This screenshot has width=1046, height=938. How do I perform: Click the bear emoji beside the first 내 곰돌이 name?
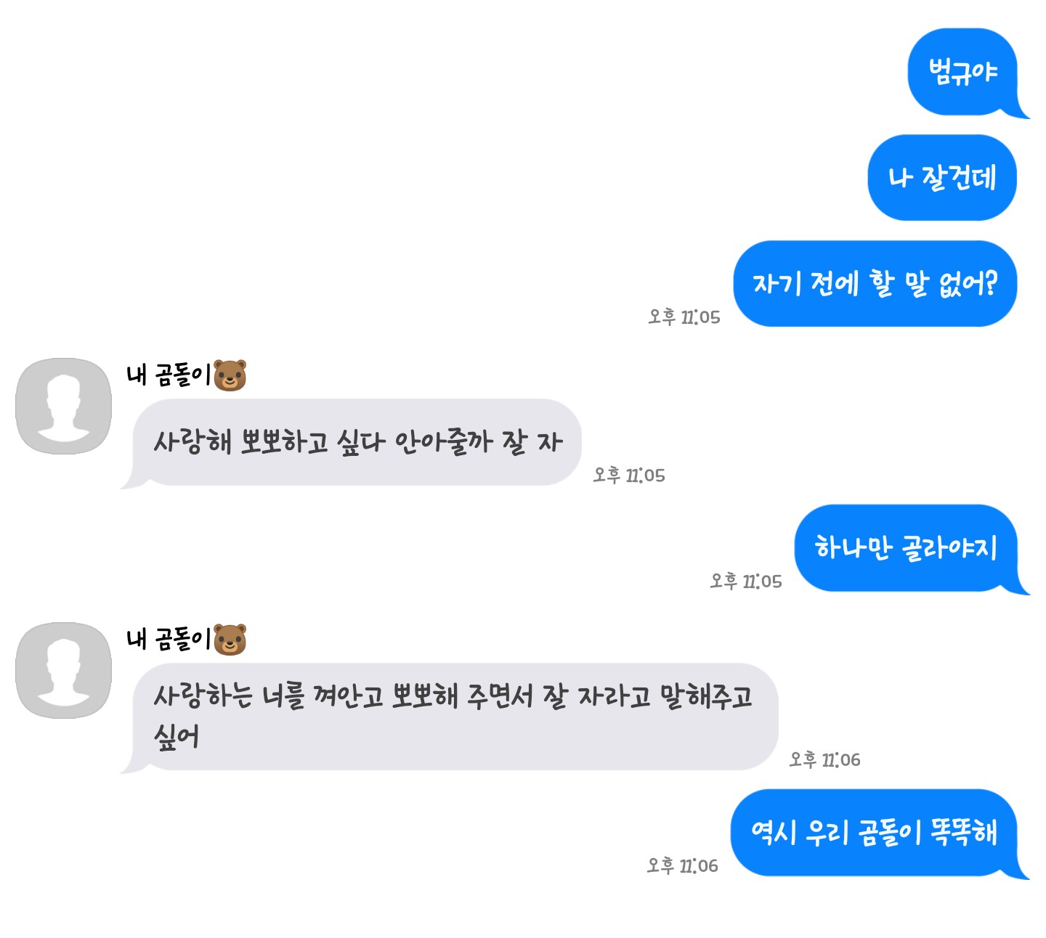pyautogui.click(x=230, y=375)
